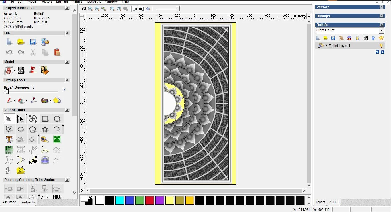Move Relief Layer 1 up with arrow

click(377, 52)
